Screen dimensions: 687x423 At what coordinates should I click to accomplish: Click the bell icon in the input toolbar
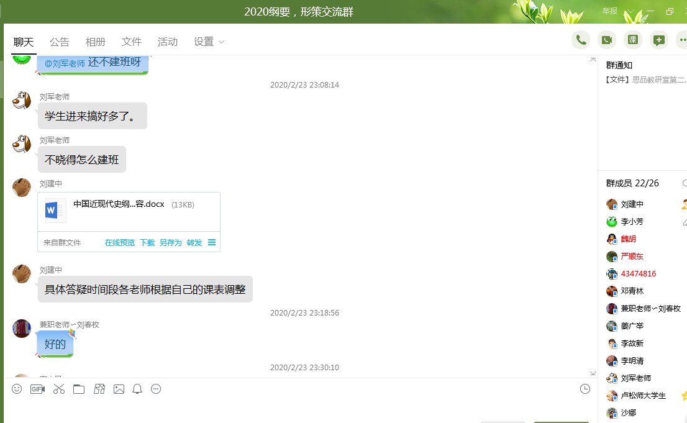coord(137,389)
